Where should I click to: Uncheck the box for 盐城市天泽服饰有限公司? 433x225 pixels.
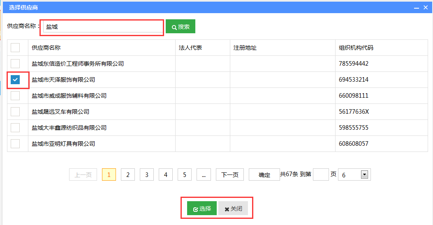point(15,80)
